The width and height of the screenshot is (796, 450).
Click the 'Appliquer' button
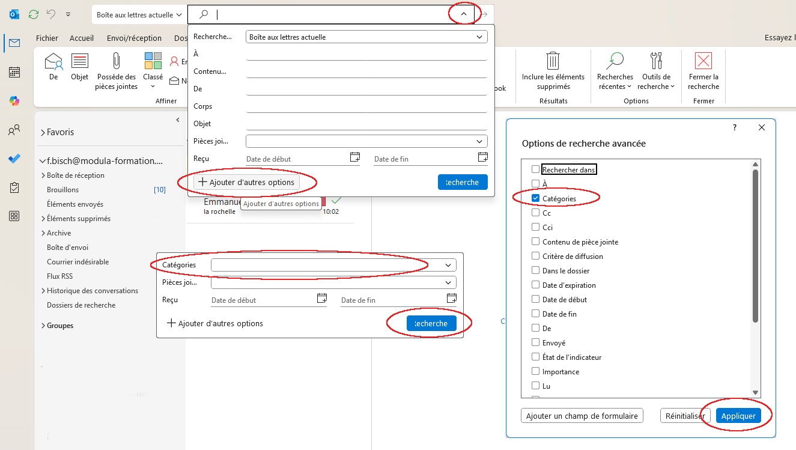pyautogui.click(x=738, y=416)
